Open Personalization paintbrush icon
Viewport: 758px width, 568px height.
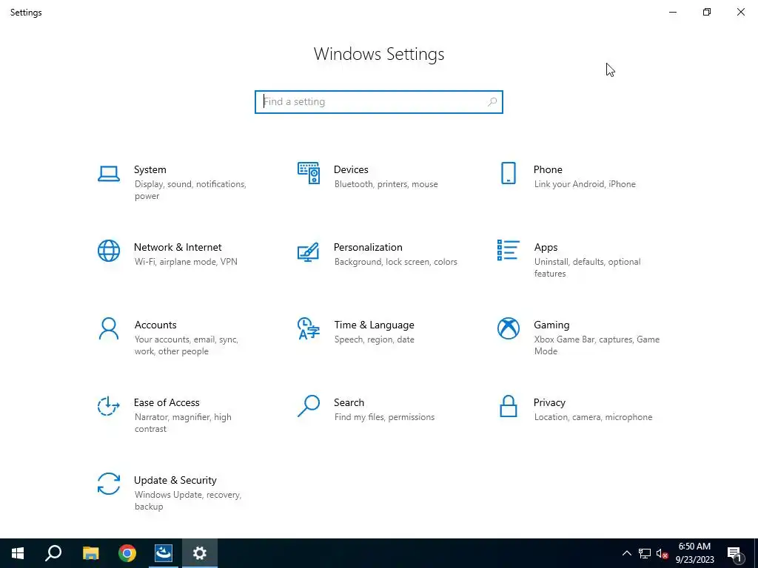point(309,251)
